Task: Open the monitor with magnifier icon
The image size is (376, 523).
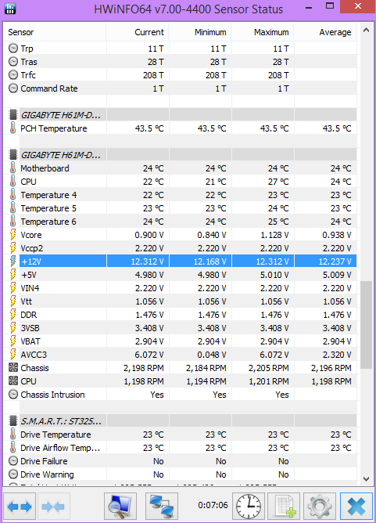Action: (x=120, y=507)
